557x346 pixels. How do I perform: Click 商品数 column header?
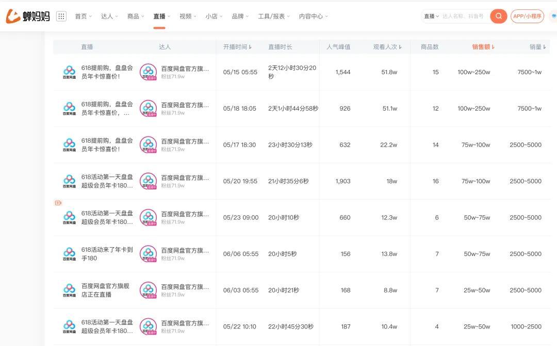430,47
